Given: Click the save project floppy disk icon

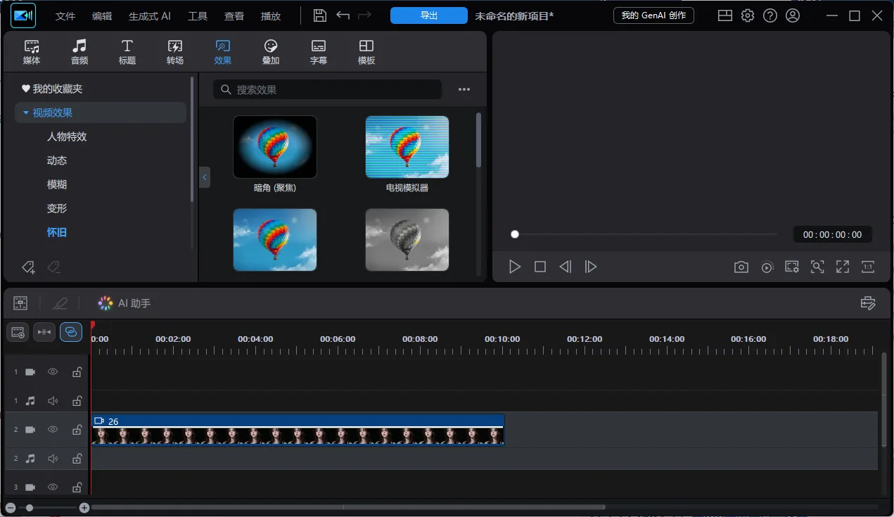Looking at the screenshot, I should click(320, 15).
